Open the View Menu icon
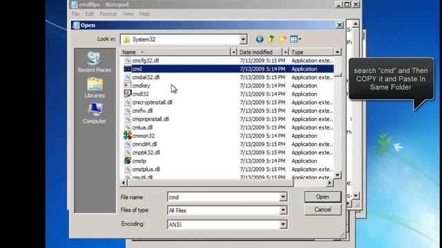The width and height of the screenshot is (442, 248). [x=295, y=39]
